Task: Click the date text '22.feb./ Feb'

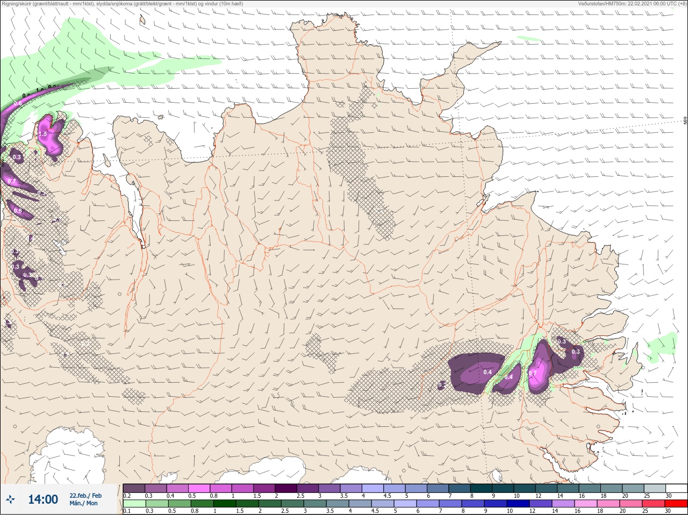Action: tap(85, 495)
